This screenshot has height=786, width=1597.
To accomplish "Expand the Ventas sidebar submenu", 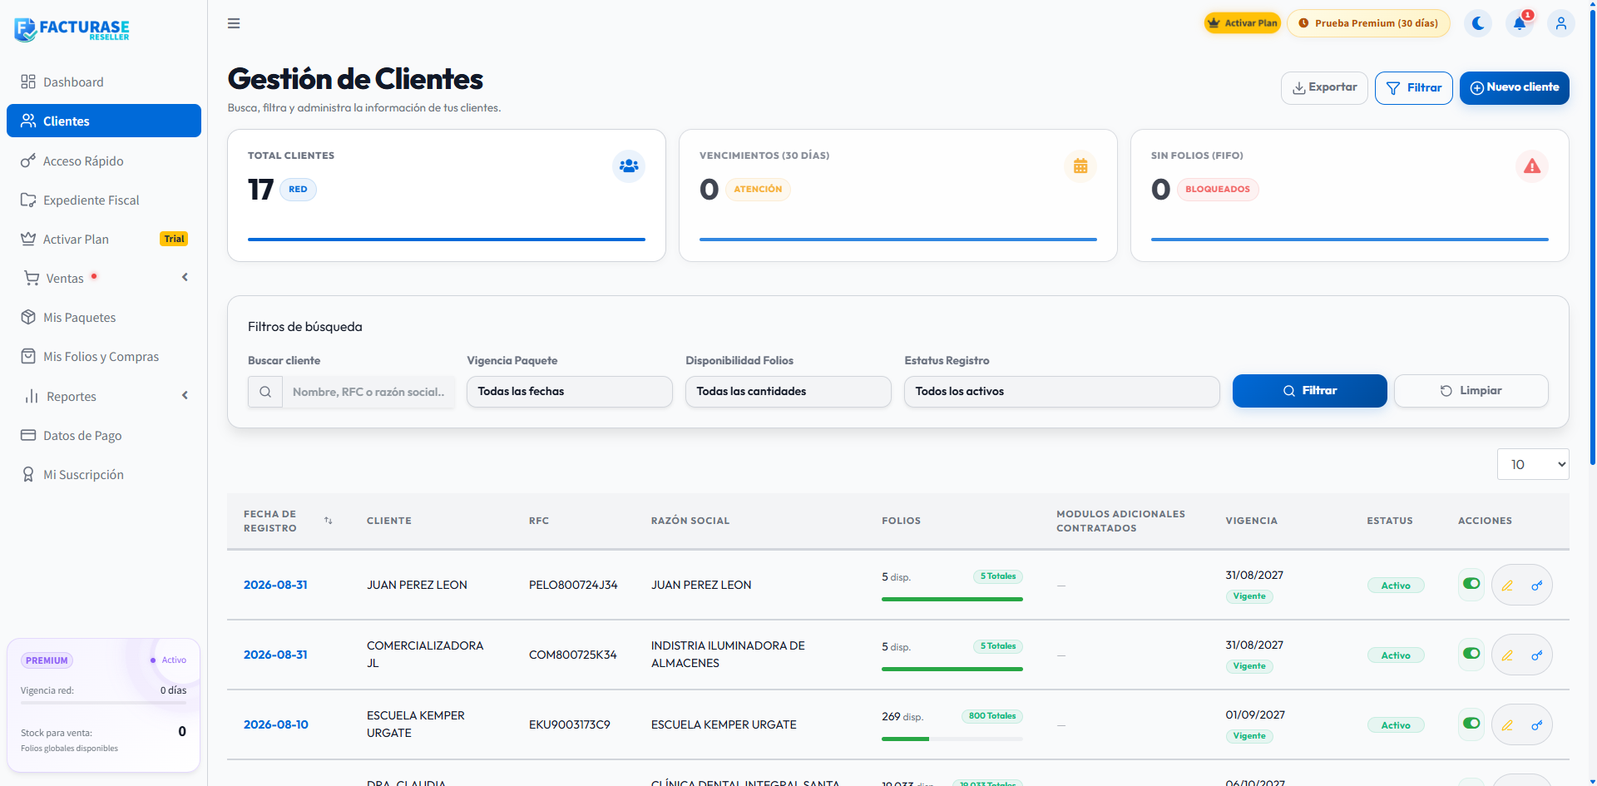I will 104,278.
